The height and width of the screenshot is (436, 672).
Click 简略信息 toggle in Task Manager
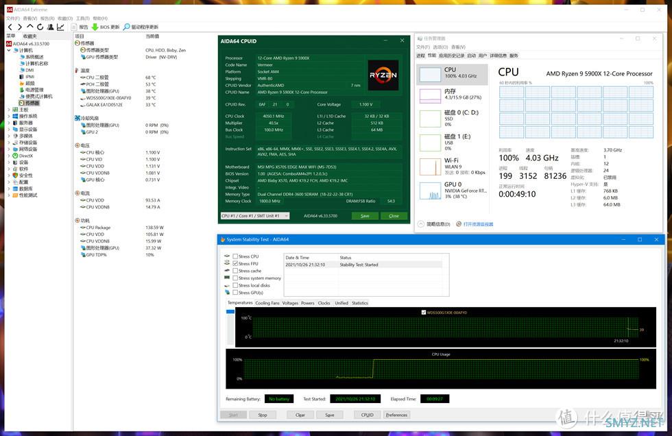(434, 224)
